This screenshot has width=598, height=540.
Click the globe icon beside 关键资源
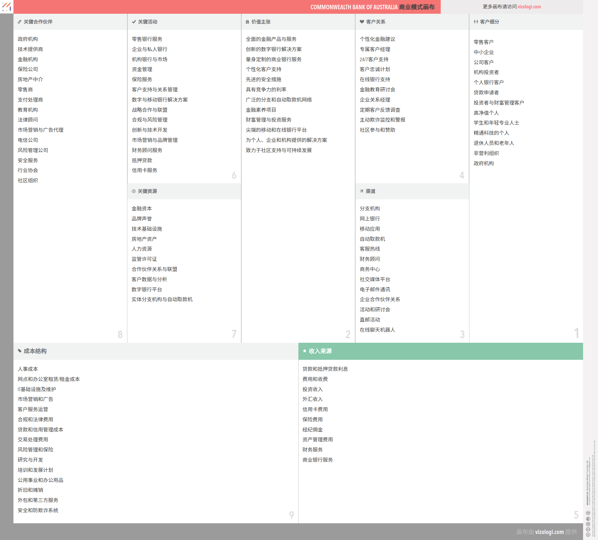134,191
